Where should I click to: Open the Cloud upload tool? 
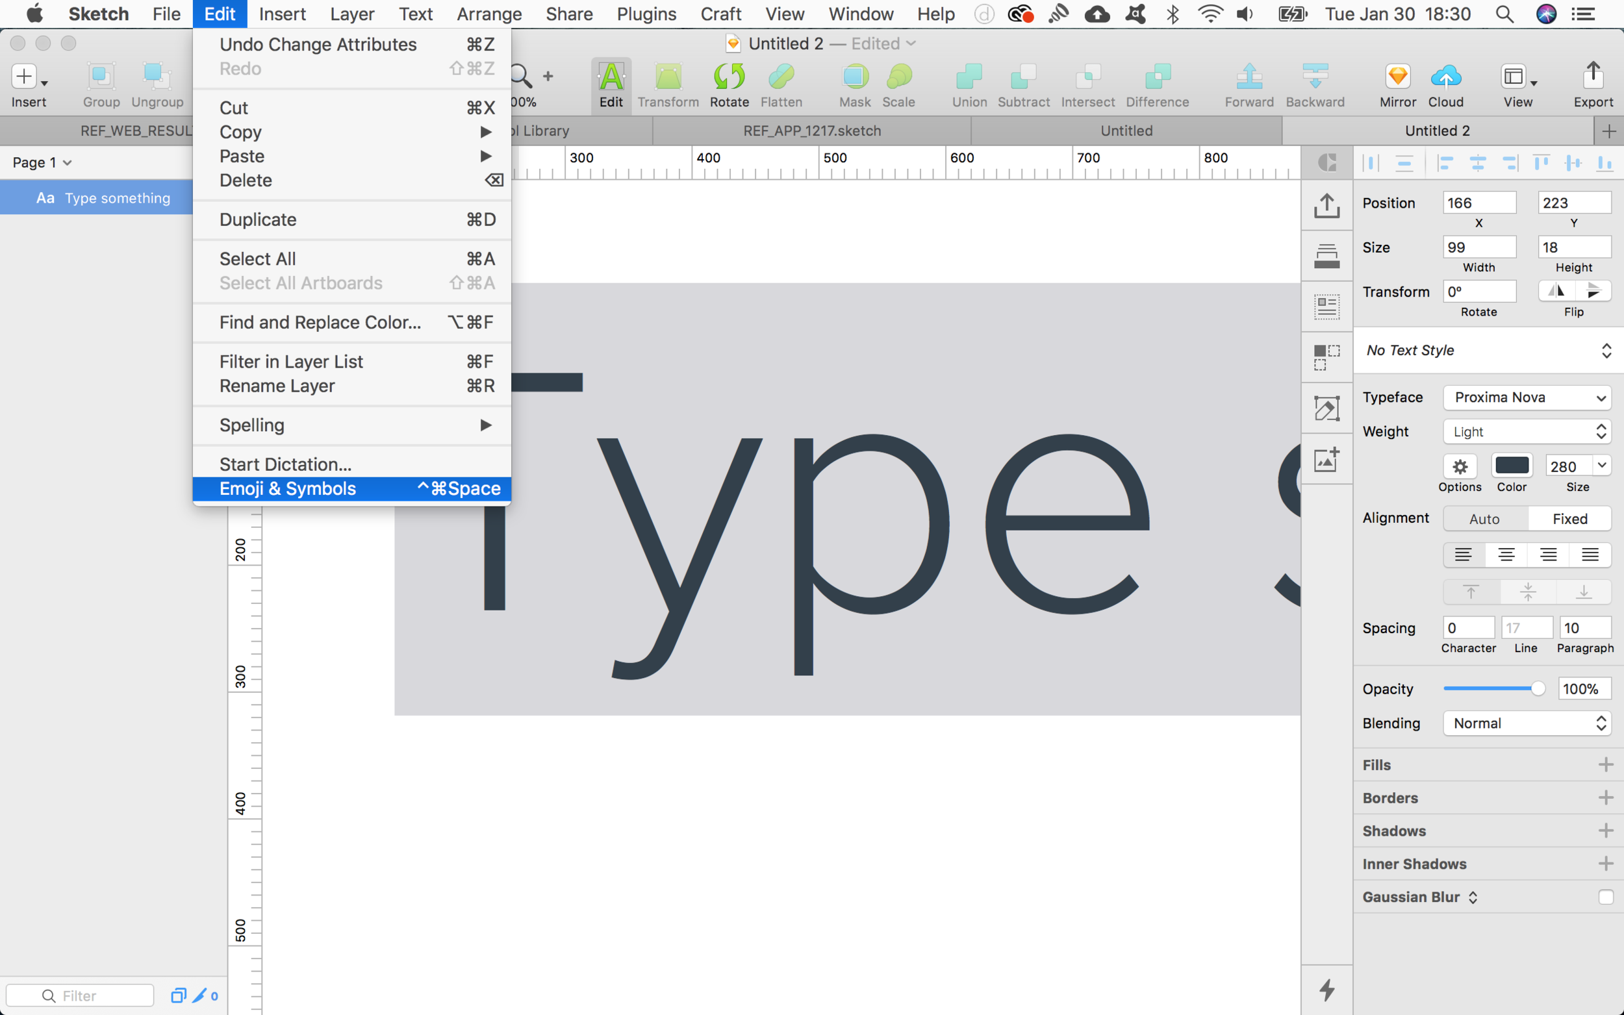[x=1445, y=77]
